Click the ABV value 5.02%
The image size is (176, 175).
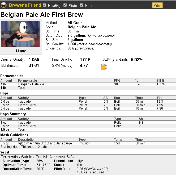pyautogui.click(x=137, y=60)
